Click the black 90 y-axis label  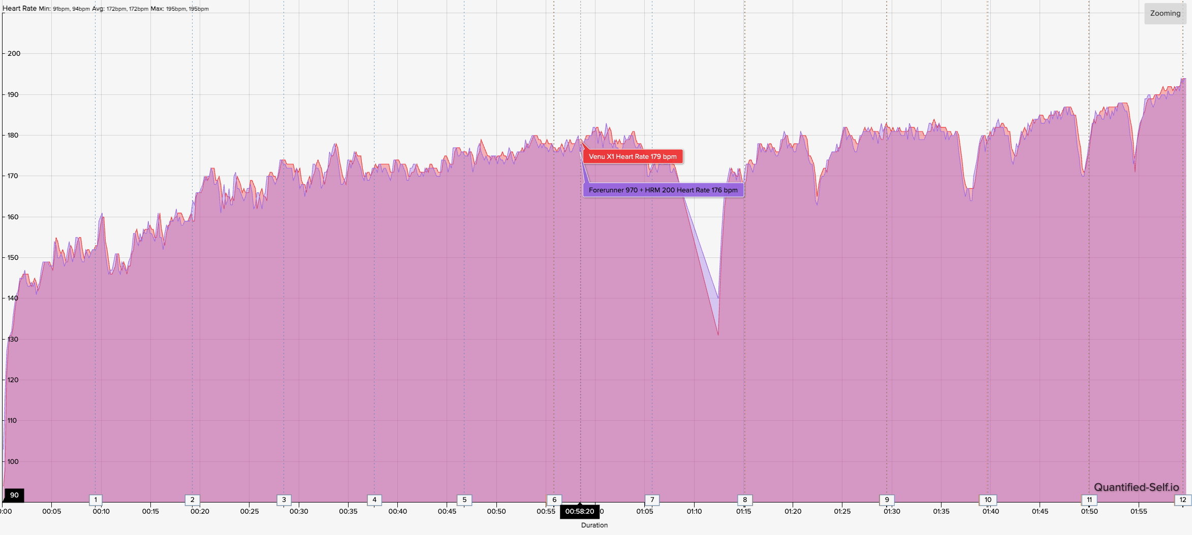point(14,495)
